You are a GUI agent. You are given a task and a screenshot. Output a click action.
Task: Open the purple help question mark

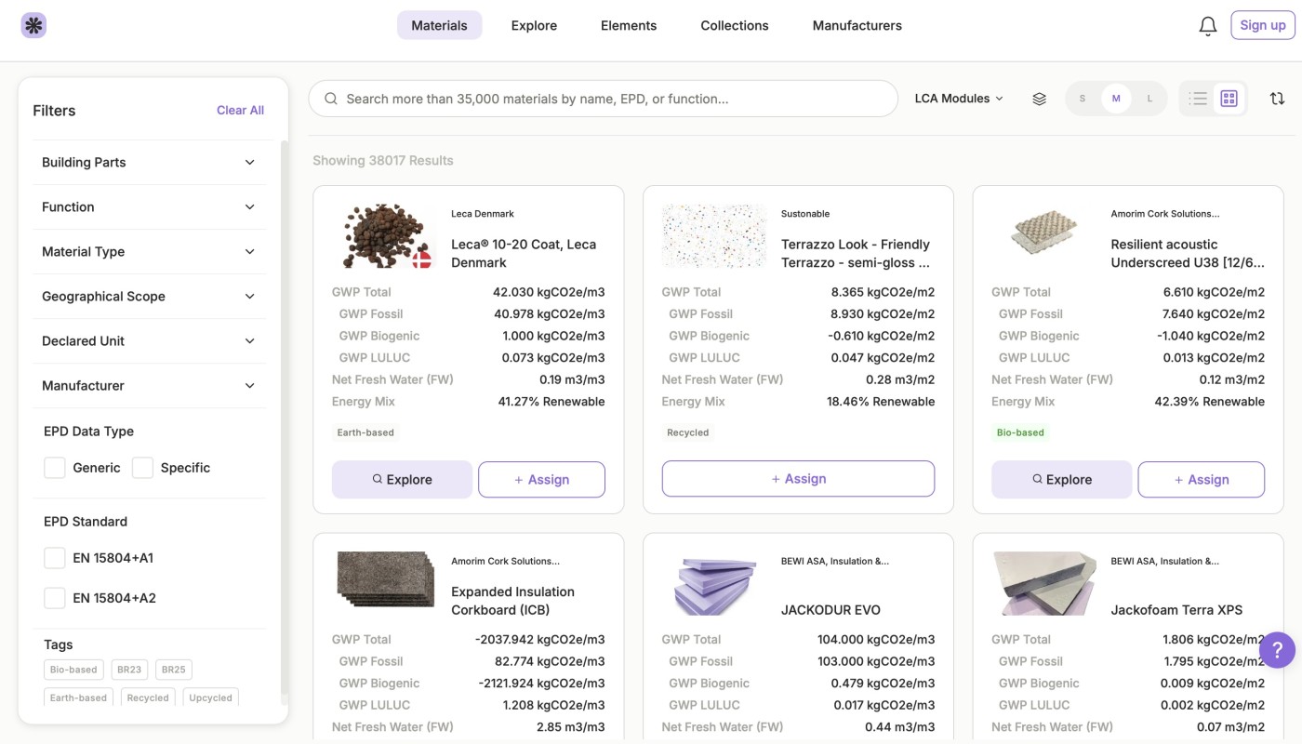click(1277, 650)
